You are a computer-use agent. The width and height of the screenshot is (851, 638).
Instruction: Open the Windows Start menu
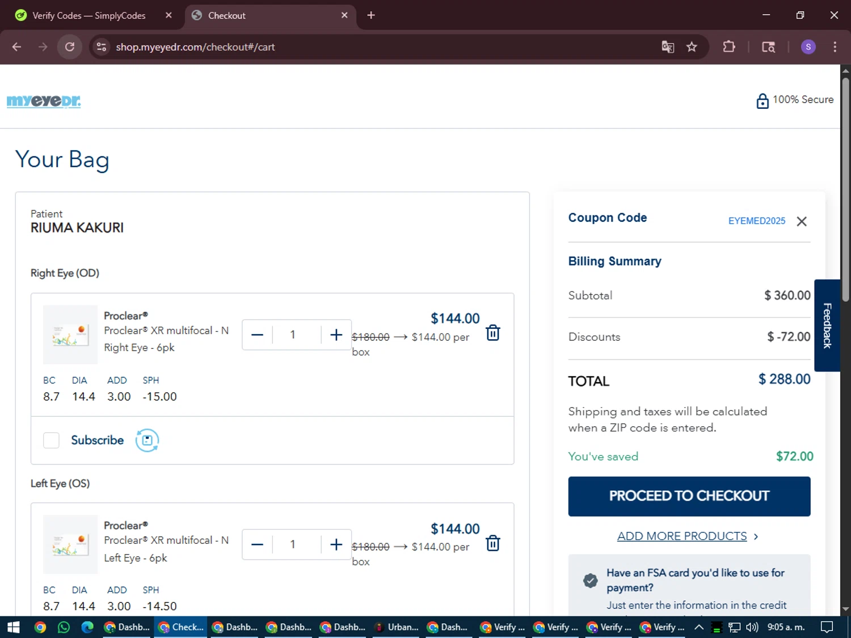click(14, 627)
